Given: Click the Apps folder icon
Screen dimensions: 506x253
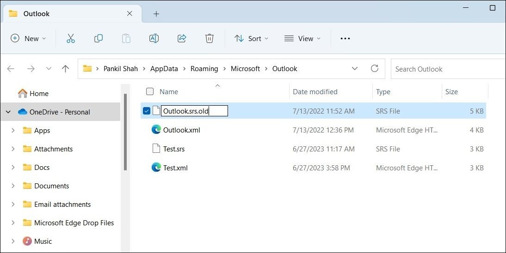Looking at the screenshot, I should point(27,130).
